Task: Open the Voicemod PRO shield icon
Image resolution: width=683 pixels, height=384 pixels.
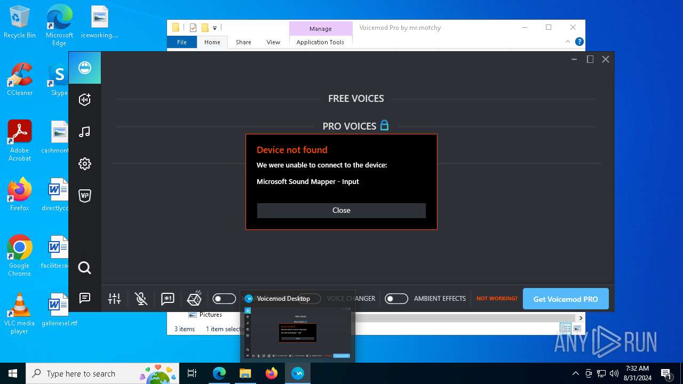Action: coord(84,196)
